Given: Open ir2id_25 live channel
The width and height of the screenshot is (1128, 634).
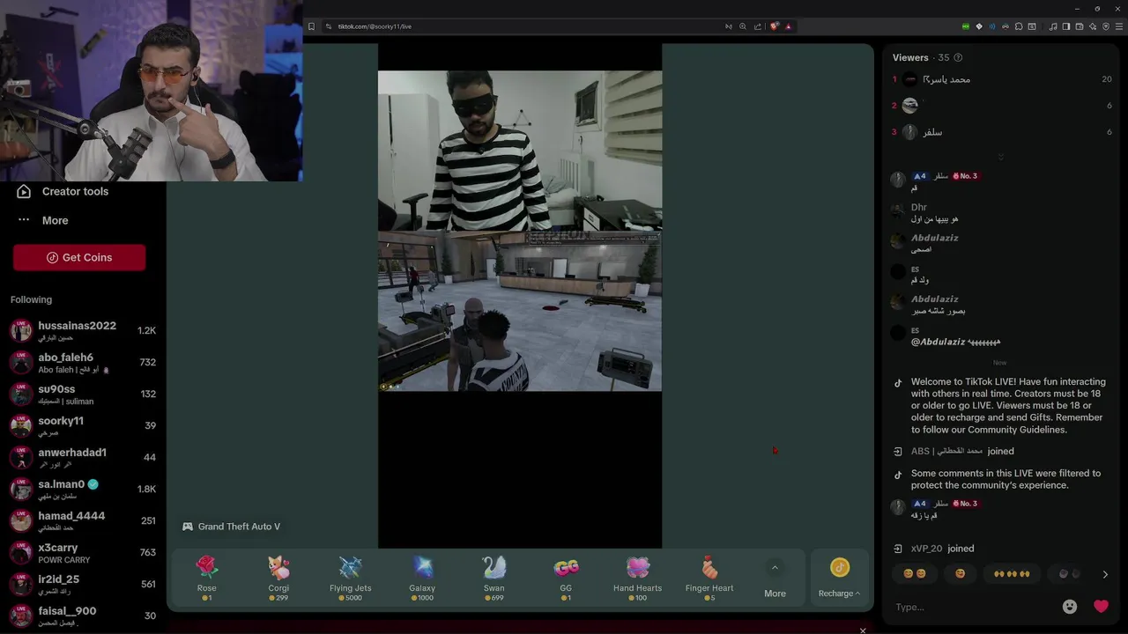Looking at the screenshot, I should [83, 584].
